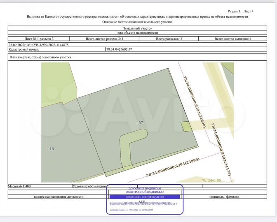Click the small light-green square on the parcel edge
The height and width of the screenshot is (222, 277).
pos(186,127)
